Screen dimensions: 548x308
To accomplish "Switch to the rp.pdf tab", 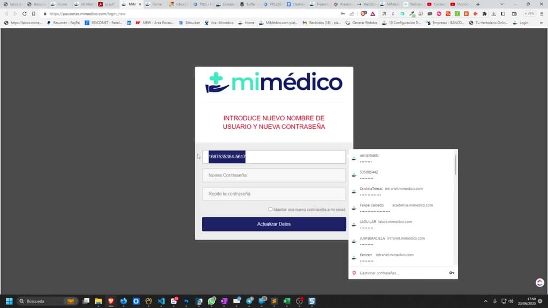I will 106,4.
